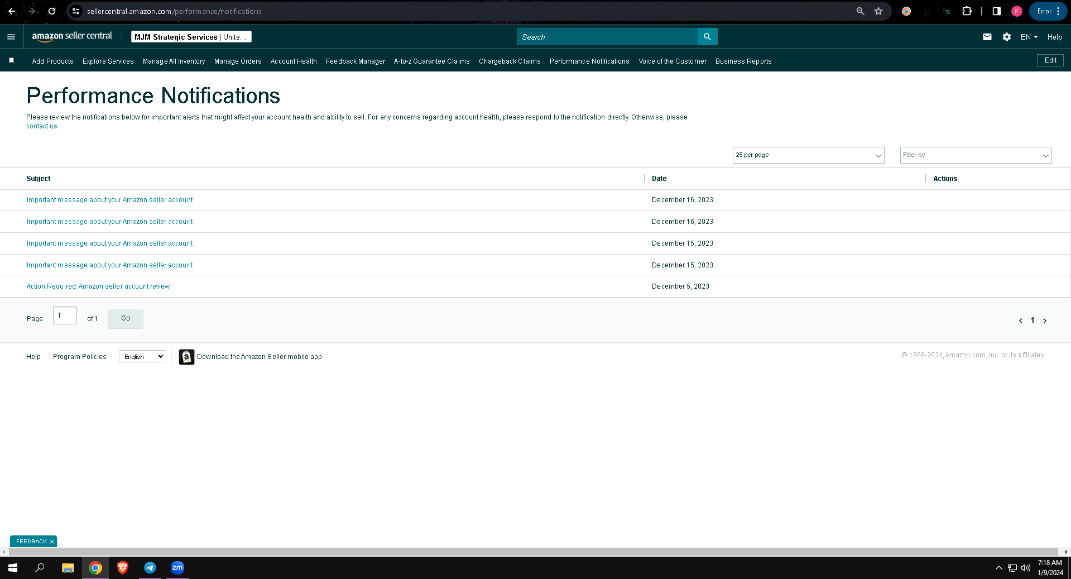Close the Feedback tab with X

coord(52,542)
